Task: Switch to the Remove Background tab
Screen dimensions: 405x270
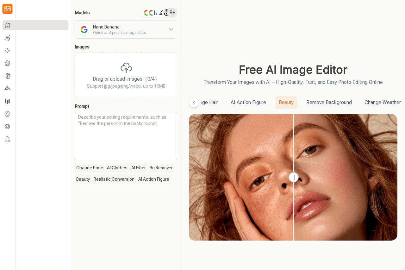Action: pos(329,103)
